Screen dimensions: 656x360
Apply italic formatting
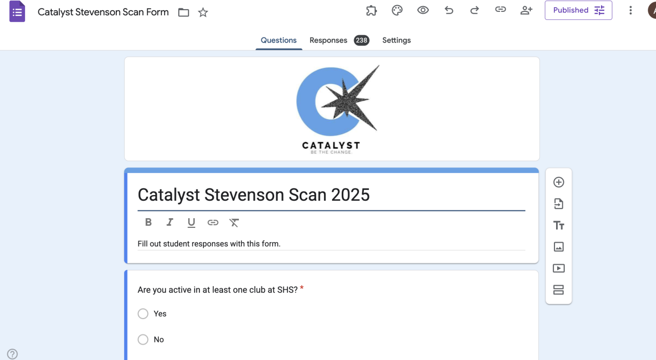point(170,222)
